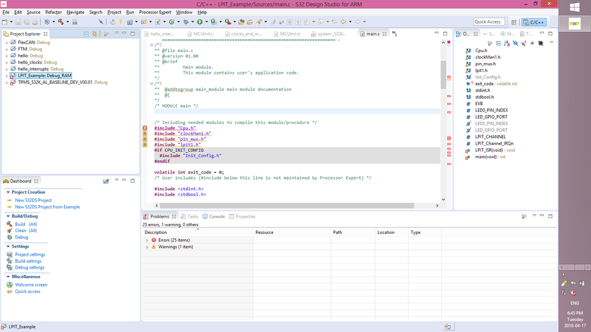Click the Quick Access search field
Image resolution: width=591 pixels, height=332 pixels.
[488, 22]
